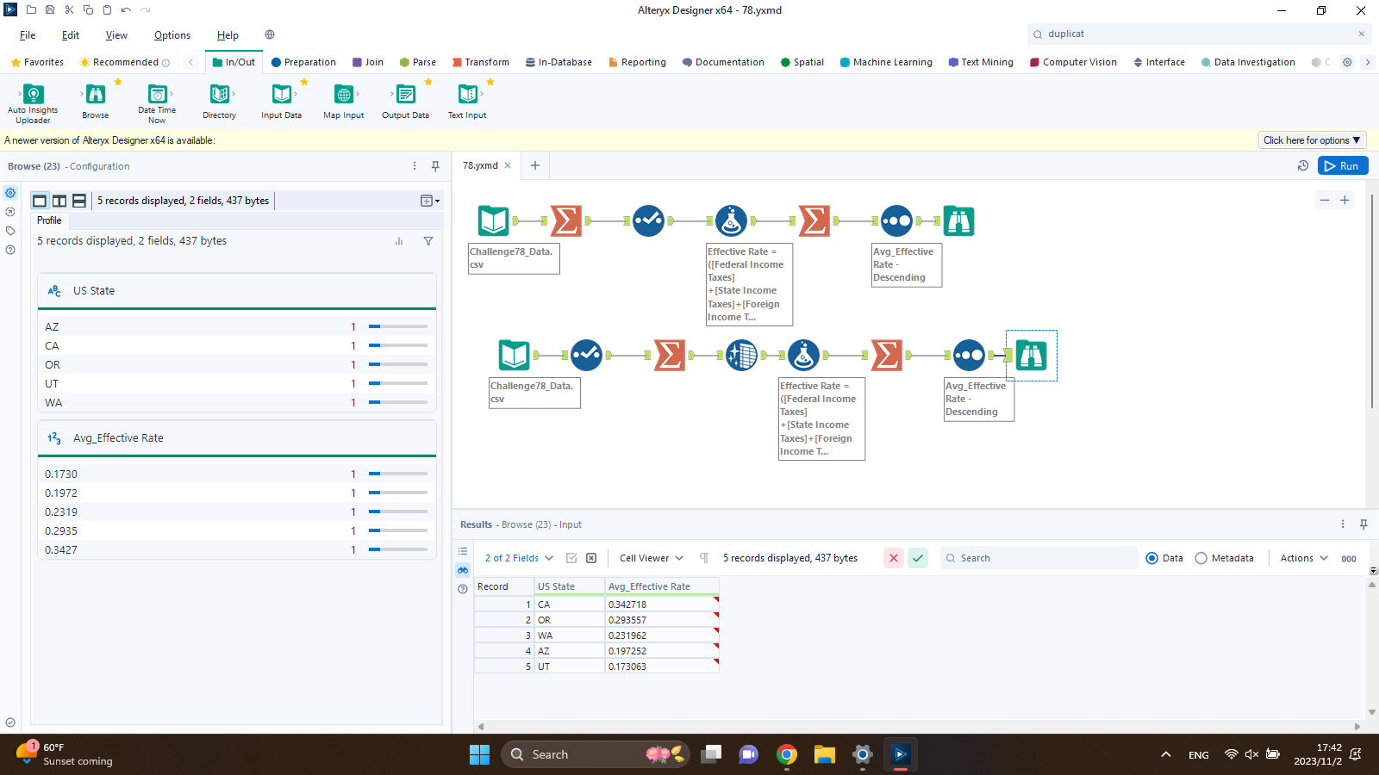Select the Data radio button

1151,558
